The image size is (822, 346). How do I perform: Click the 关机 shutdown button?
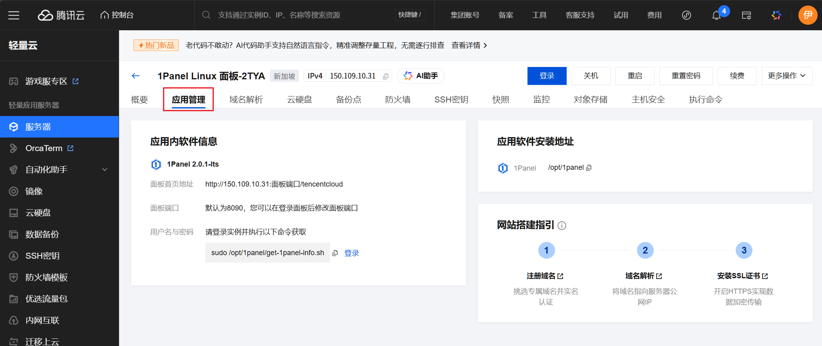pos(591,76)
